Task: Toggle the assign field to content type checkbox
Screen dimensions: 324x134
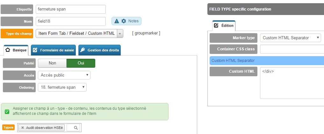Action: [x=7, y=112]
